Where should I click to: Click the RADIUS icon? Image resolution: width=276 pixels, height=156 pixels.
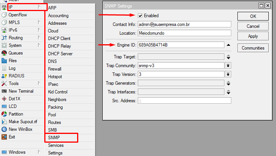point(4,76)
